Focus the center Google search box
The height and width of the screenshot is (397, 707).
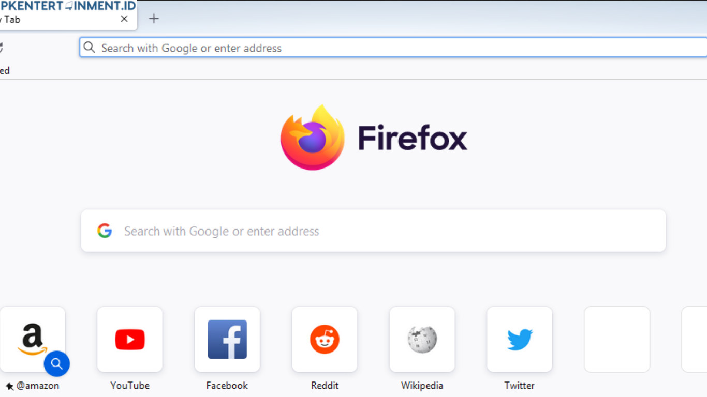(x=373, y=231)
